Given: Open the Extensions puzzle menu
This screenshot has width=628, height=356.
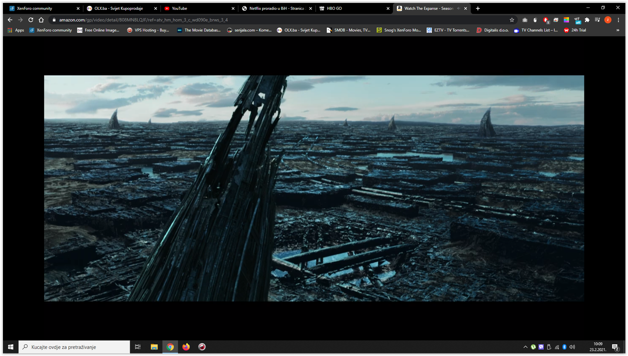Looking at the screenshot, I should point(587,20).
